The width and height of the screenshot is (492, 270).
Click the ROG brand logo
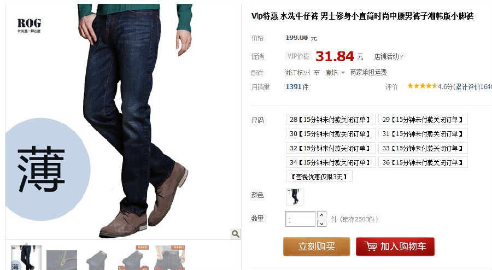pyautogui.click(x=29, y=25)
